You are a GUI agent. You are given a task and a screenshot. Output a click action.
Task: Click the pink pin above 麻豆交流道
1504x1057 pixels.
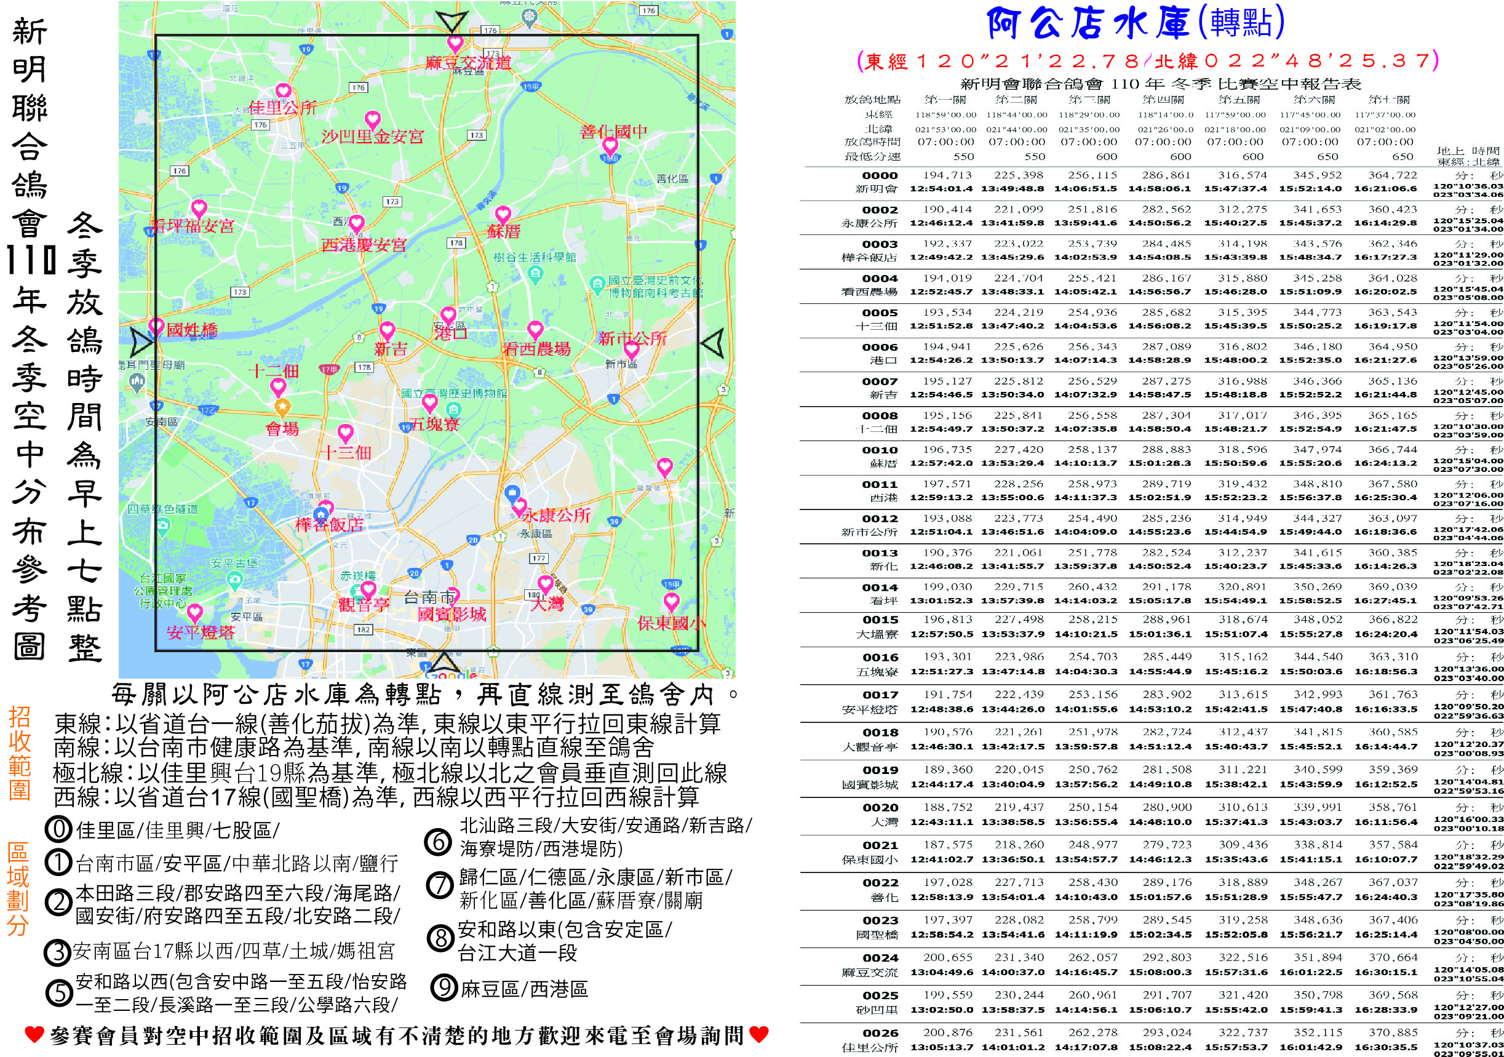(455, 44)
